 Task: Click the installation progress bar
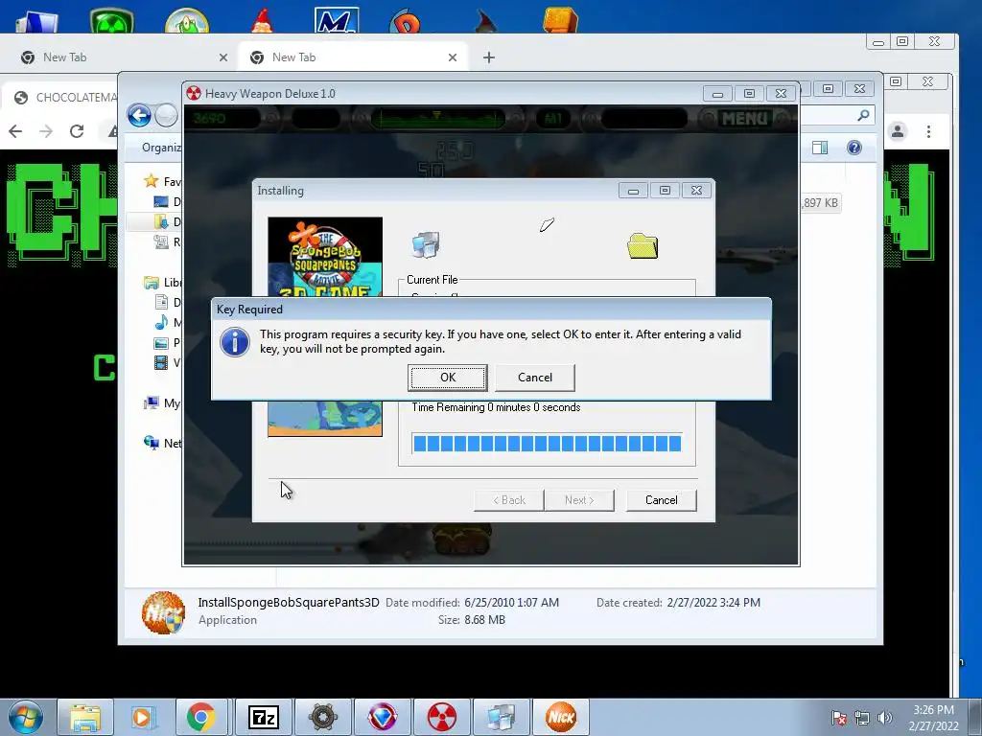click(547, 444)
